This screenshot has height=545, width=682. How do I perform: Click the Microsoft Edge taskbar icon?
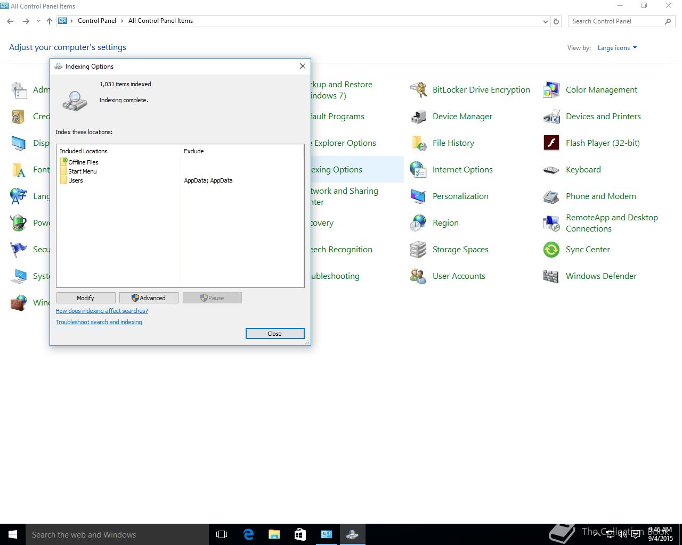coord(248,534)
